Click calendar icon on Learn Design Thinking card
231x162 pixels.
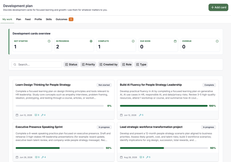(x=17, y=115)
